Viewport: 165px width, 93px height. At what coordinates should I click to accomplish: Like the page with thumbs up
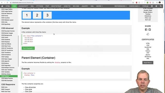[x=148, y=34]
